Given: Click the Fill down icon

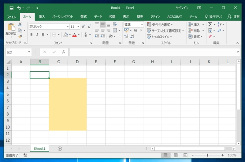Looking at the screenshot, I should coord(210,30).
